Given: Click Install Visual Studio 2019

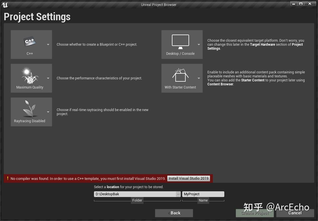Looking at the screenshot, I should point(188,178).
